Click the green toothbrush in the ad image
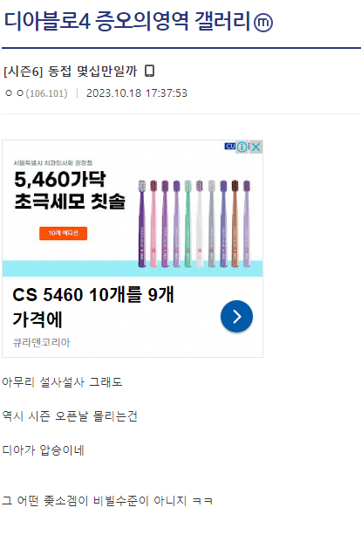Image resolution: width=361 pixels, height=535 pixels. point(187,223)
